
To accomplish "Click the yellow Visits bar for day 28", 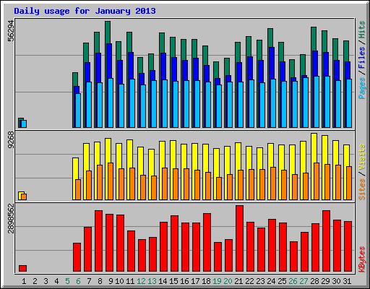I will [x=314, y=148].
